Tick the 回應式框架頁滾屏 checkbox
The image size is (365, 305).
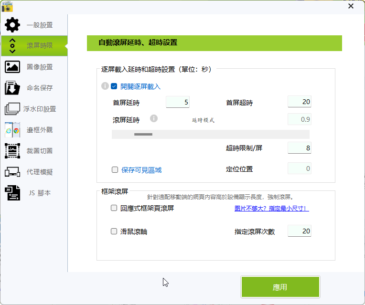pos(114,208)
